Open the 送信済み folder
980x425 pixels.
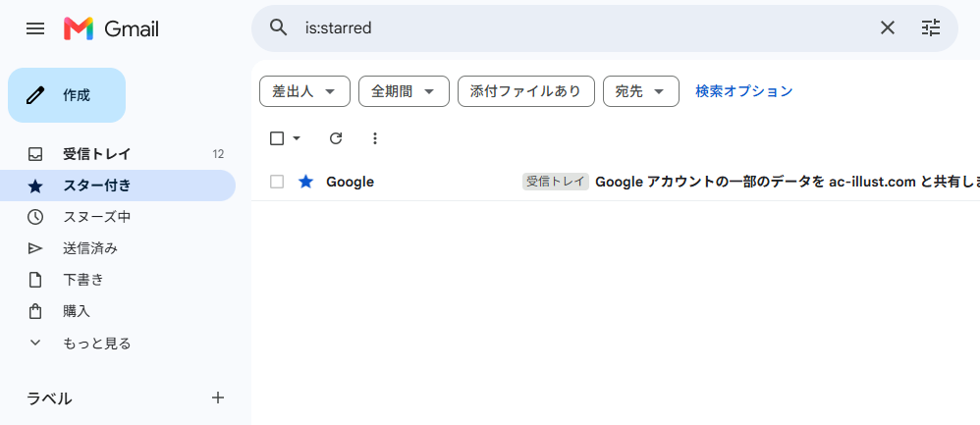[x=118, y=248]
